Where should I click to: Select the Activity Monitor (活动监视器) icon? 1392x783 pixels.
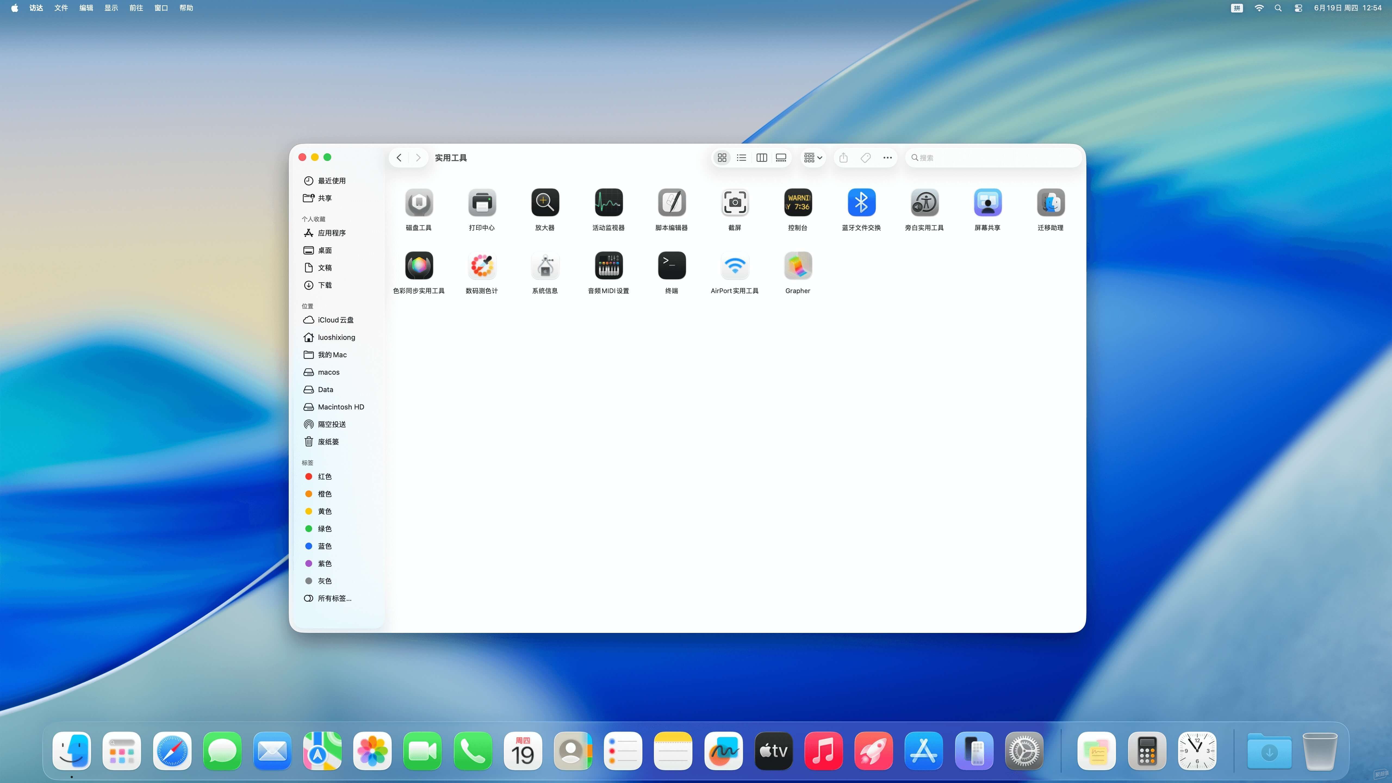tap(608, 203)
